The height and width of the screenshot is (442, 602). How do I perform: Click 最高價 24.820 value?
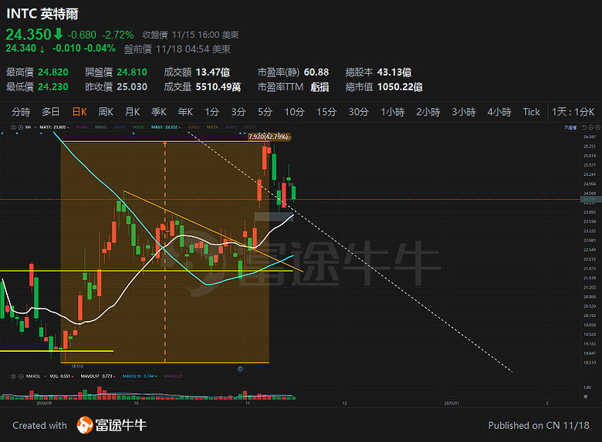[53, 73]
